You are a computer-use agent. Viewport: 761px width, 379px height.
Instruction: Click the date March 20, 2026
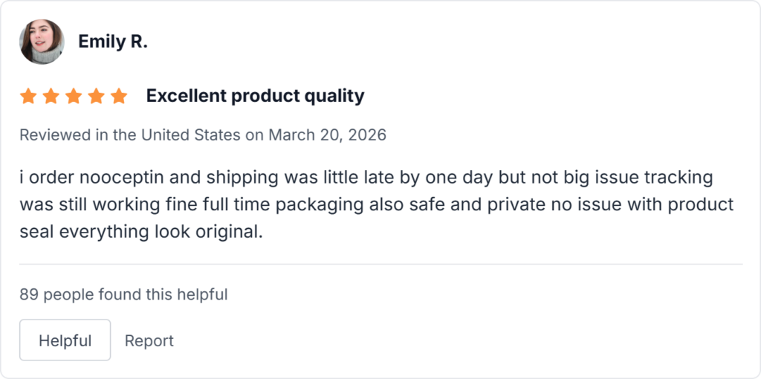pyautogui.click(x=327, y=135)
